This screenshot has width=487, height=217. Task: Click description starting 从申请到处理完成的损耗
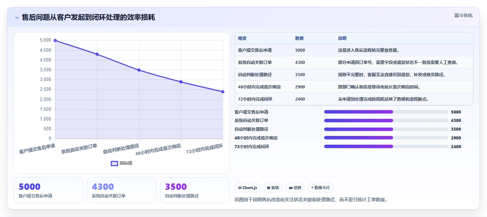pos(383,99)
